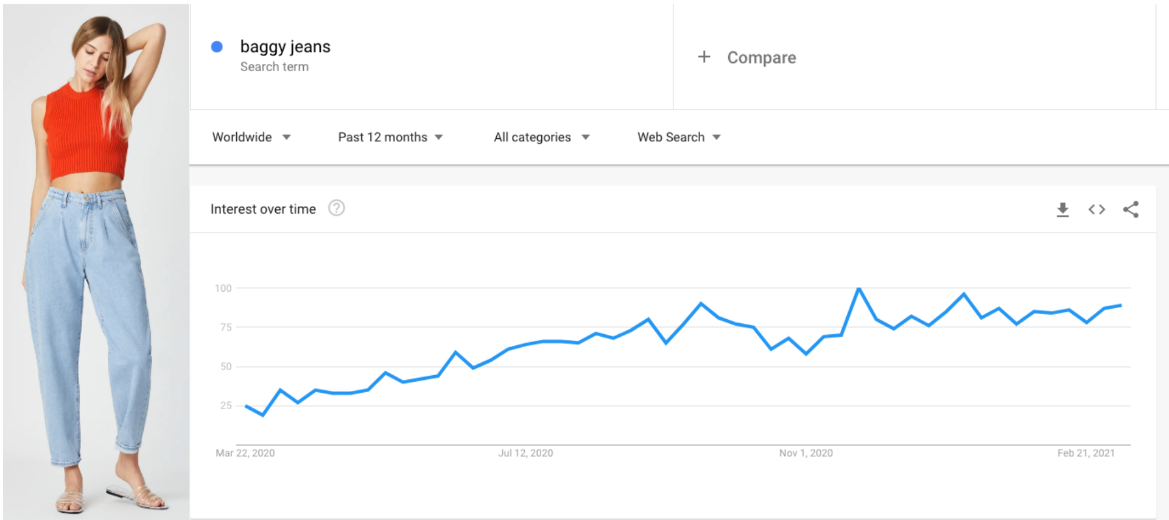Click the Interest over time heading
1169x520 pixels.
[x=263, y=209]
